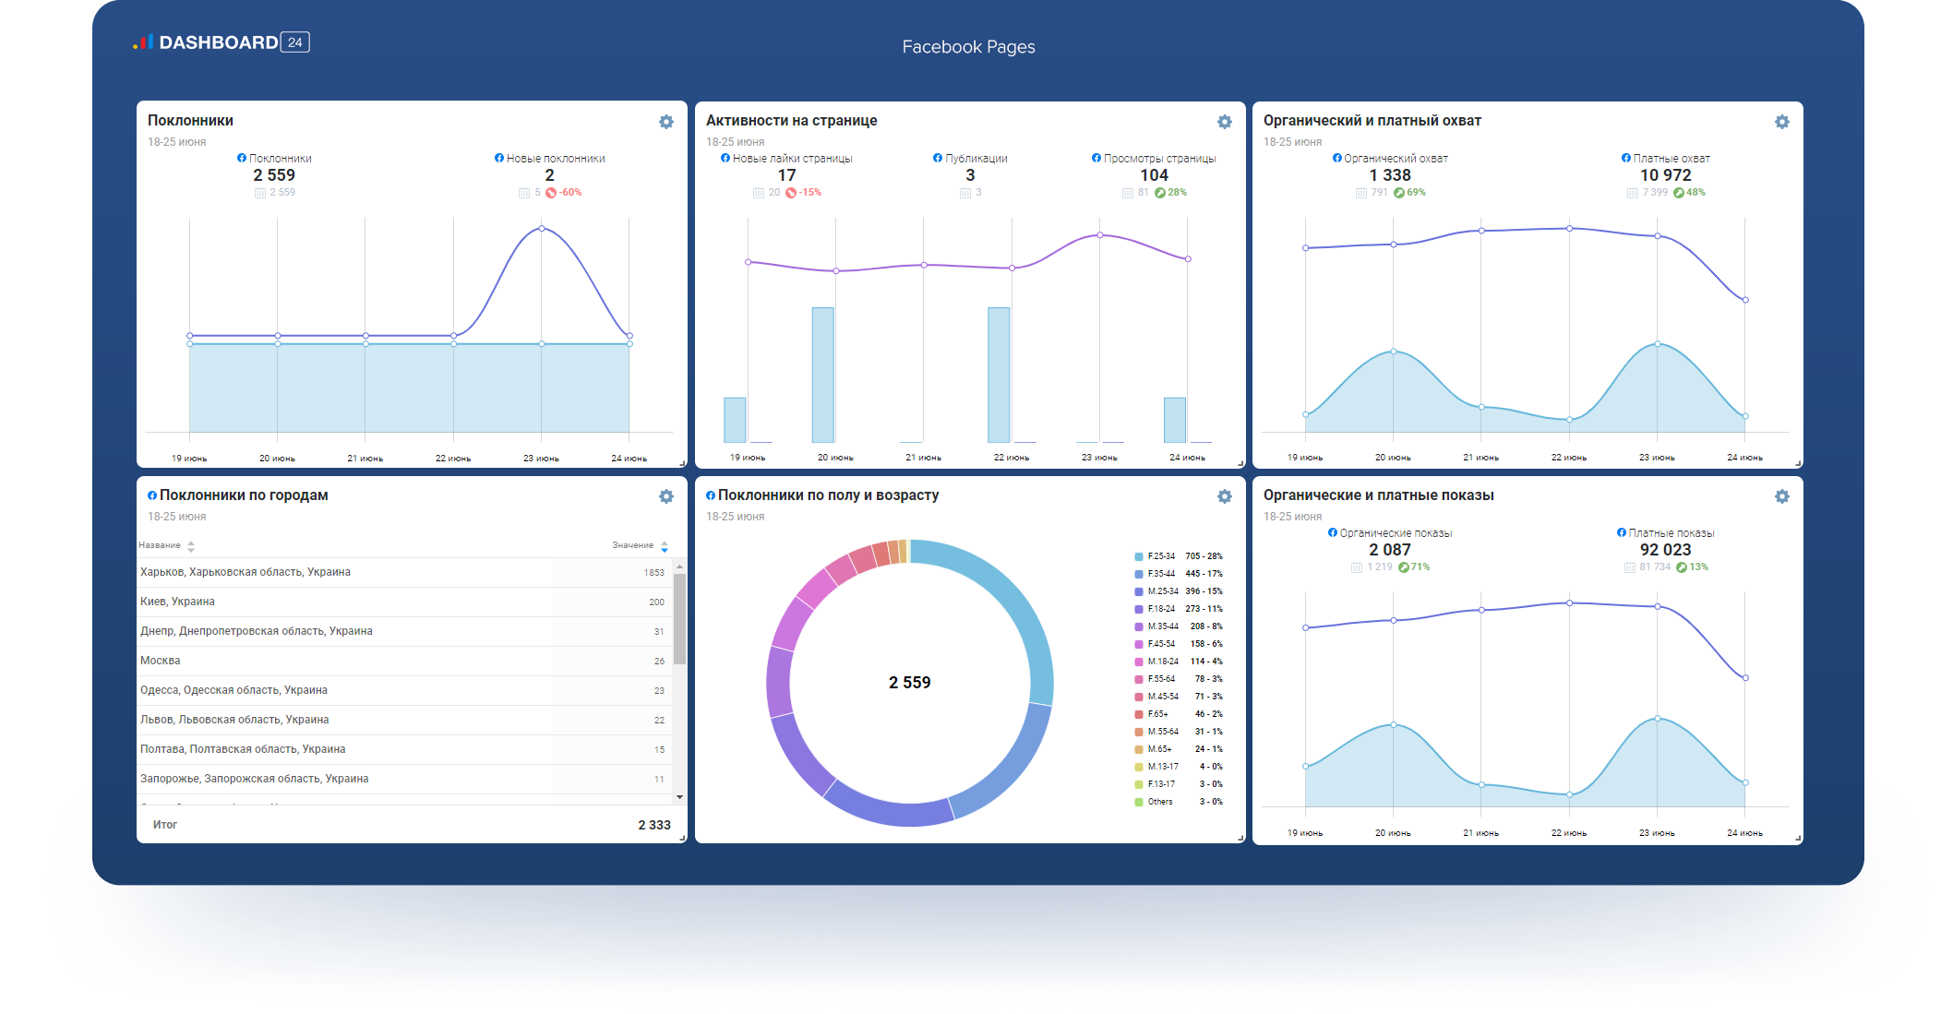This screenshot has width=1941, height=1014.
Task: Open settings gear on Поклонники по городам widget
Action: pos(666,496)
